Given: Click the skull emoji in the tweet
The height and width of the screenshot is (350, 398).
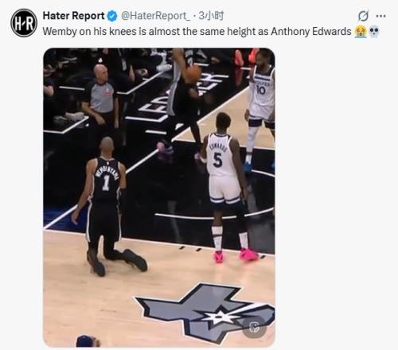Looking at the screenshot, I should point(374,32).
